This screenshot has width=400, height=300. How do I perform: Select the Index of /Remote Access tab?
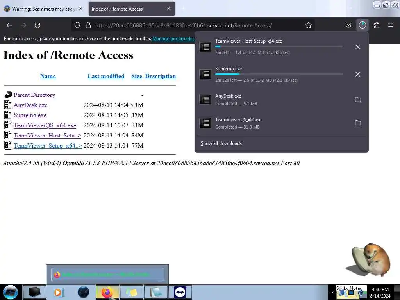pyautogui.click(x=131, y=9)
